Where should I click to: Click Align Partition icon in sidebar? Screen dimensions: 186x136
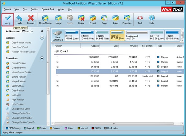coord(8,100)
